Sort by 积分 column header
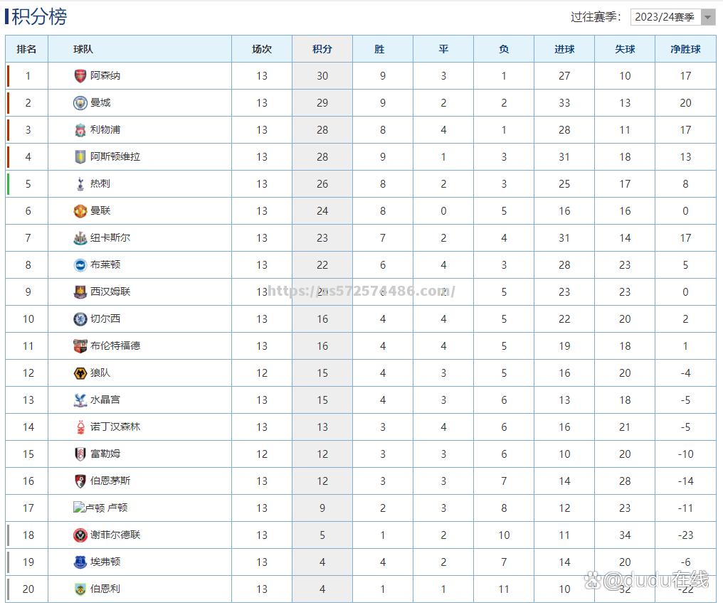This screenshot has width=723, height=605. (322, 49)
